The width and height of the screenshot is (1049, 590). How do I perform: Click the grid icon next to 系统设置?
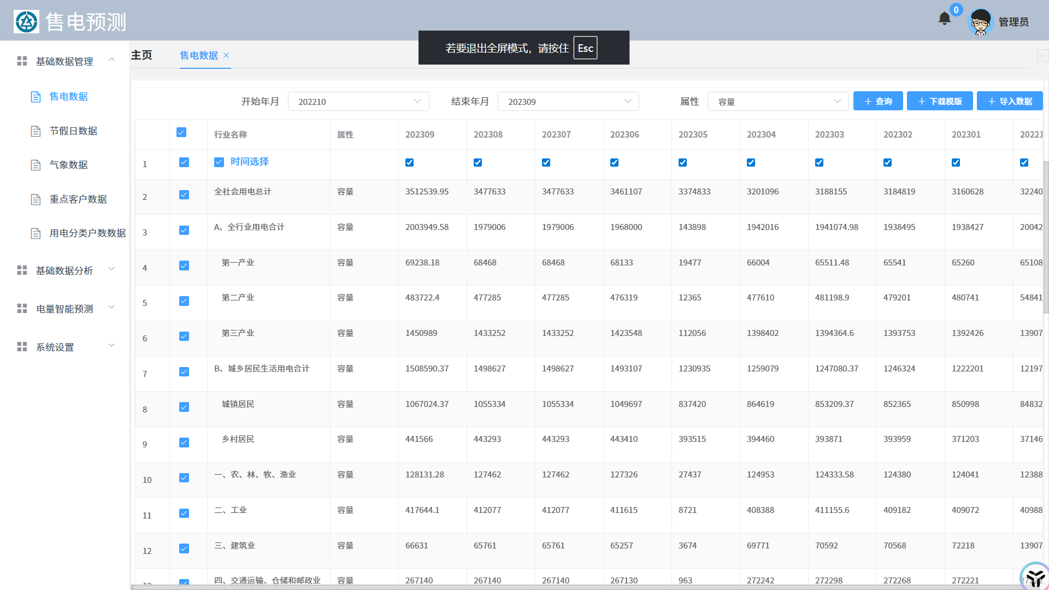(x=22, y=347)
